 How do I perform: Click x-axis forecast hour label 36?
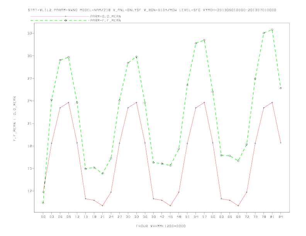click(x=145, y=217)
